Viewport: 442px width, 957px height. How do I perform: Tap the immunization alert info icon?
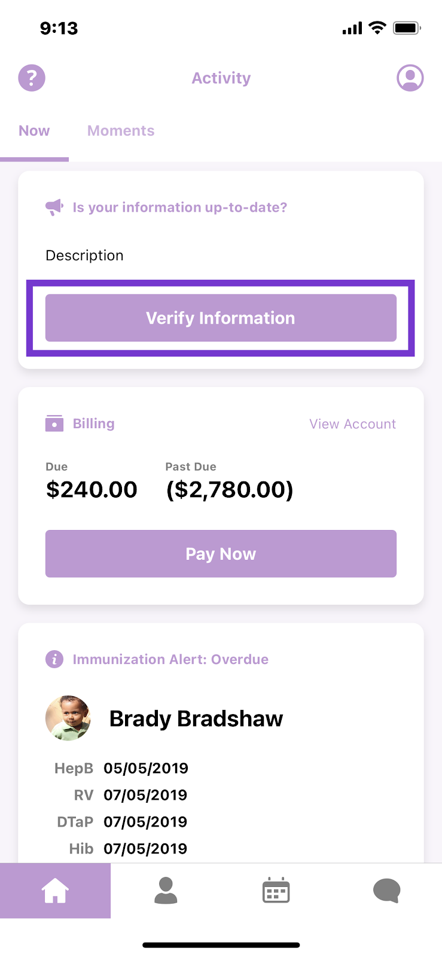(x=54, y=659)
